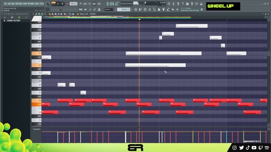Viewport: 271px width, 152px height.
Task: Stop playback with the stop button
Action: click(62, 4)
